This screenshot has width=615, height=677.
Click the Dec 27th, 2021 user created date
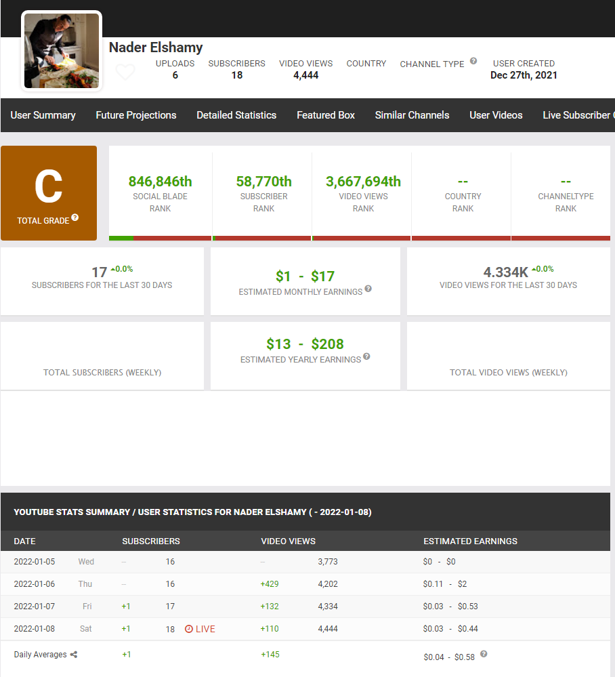tap(524, 75)
